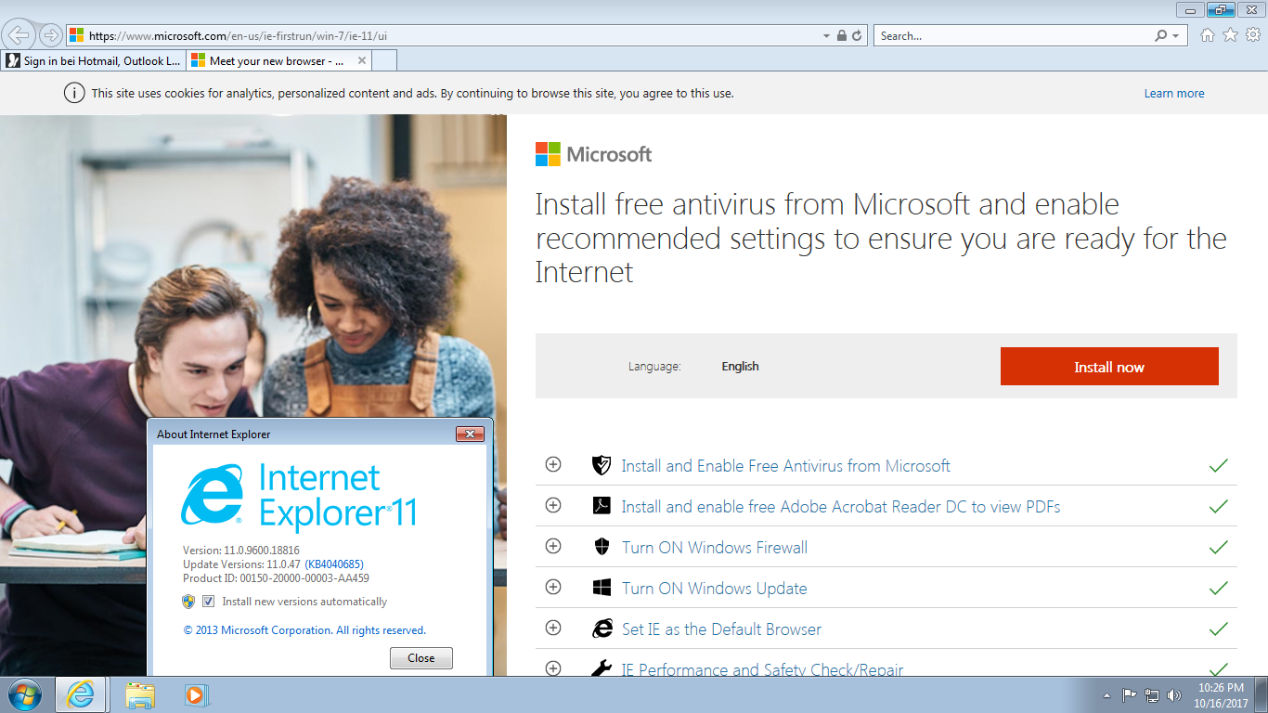Toggle the Default Browser green checkmark

[x=1218, y=629]
